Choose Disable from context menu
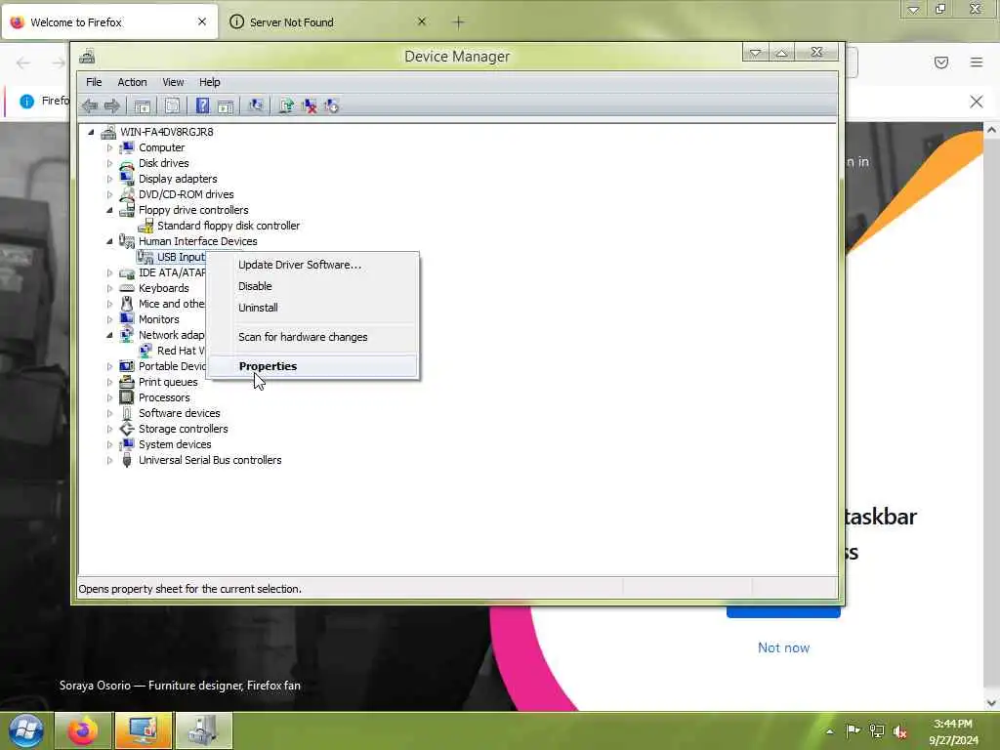Image resolution: width=1000 pixels, height=750 pixels. point(312,286)
